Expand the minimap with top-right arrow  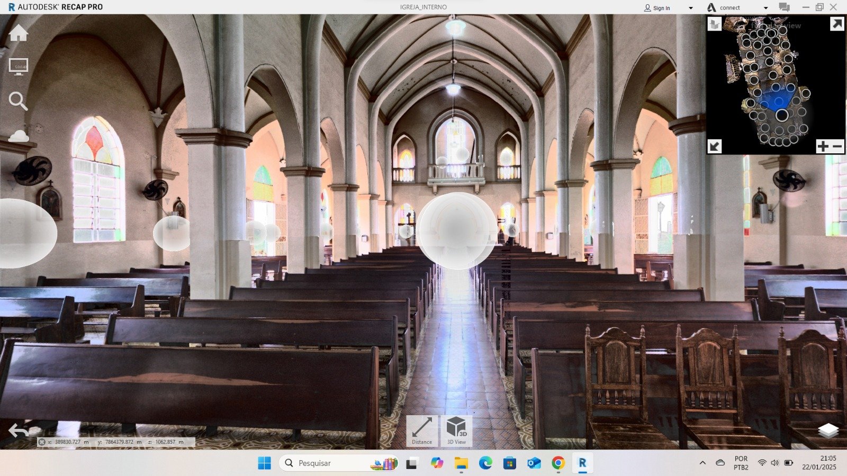coord(836,24)
